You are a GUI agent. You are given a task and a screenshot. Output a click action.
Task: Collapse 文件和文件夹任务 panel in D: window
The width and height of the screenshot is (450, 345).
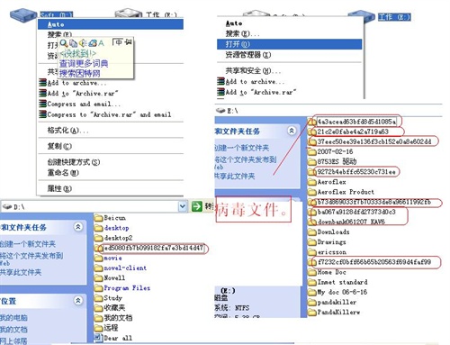pyautogui.click(x=78, y=227)
